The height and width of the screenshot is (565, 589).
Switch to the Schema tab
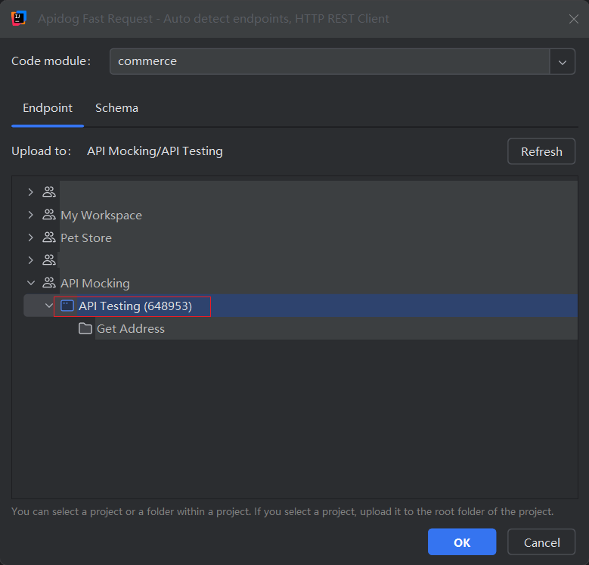tap(116, 108)
